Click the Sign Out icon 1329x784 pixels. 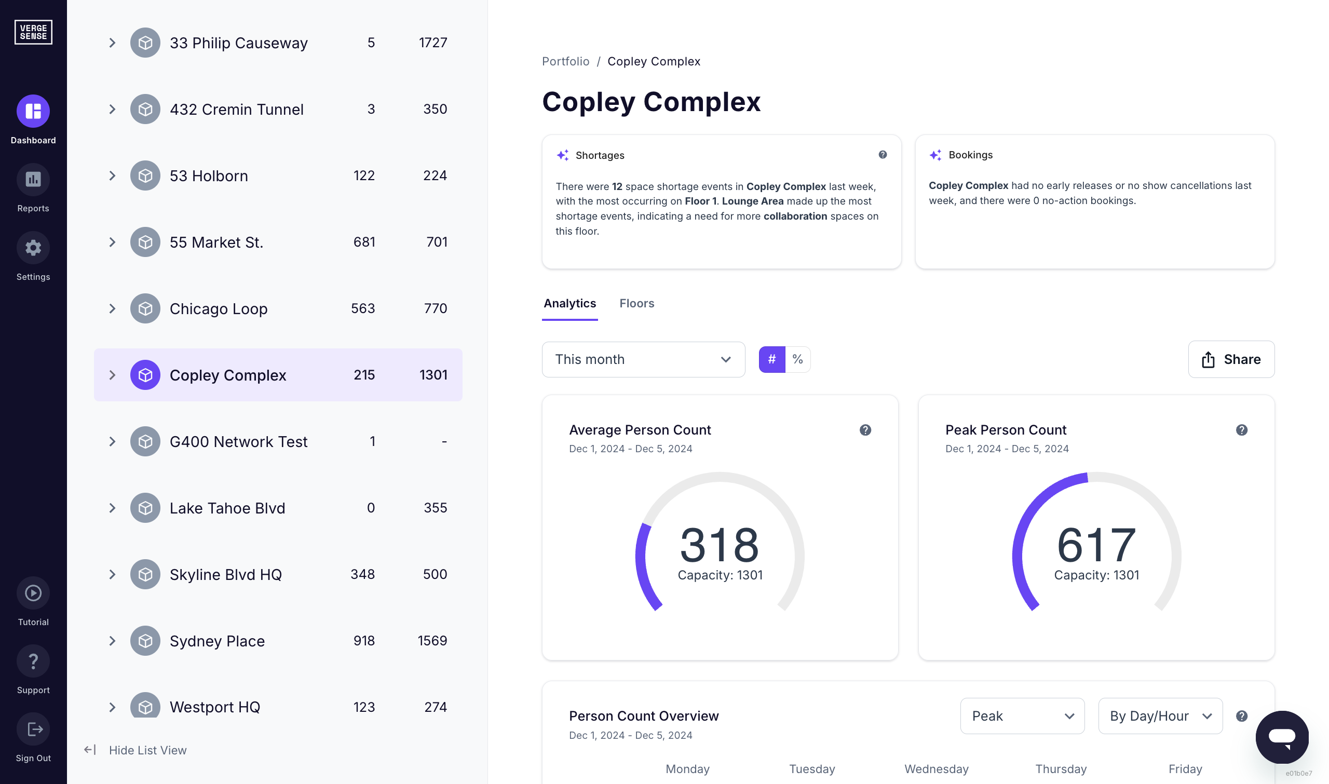coord(33,729)
